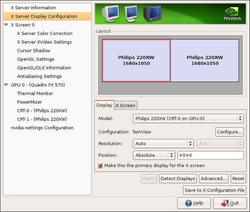The height and width of the screenshot is (212, 250).
Task: Click the Quit button label
Action: click(x=234, y=203)
